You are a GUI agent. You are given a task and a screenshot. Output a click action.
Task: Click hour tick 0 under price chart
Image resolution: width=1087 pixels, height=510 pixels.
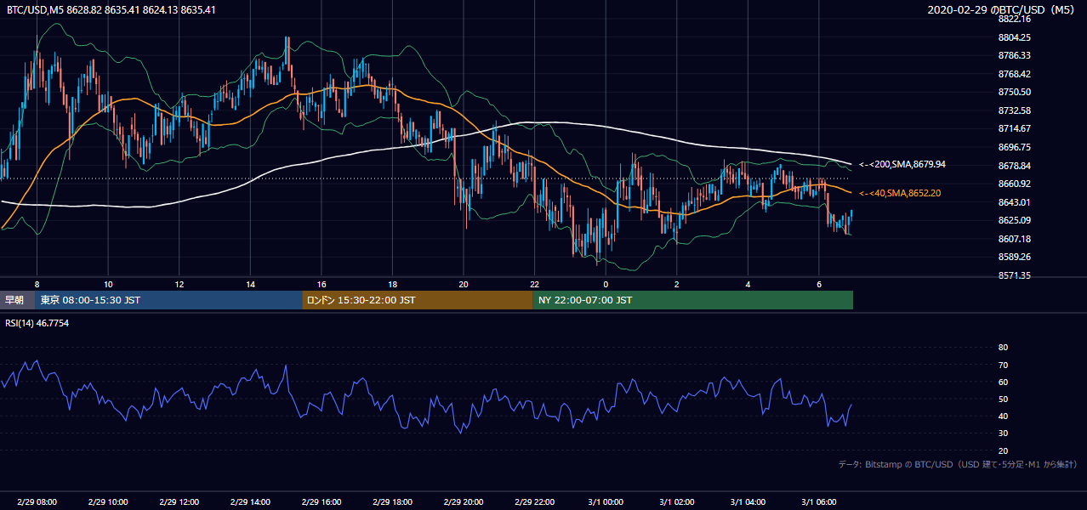coord(606,284)
